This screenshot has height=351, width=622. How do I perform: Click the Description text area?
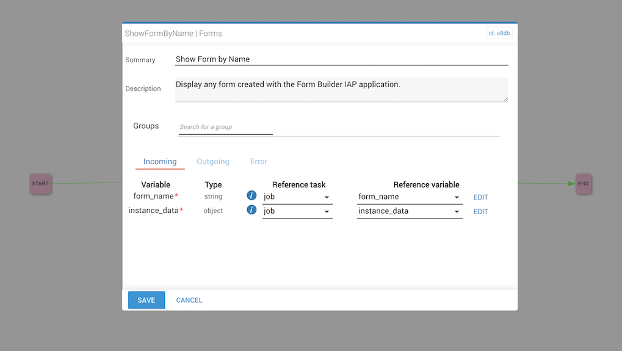point(341,90)
